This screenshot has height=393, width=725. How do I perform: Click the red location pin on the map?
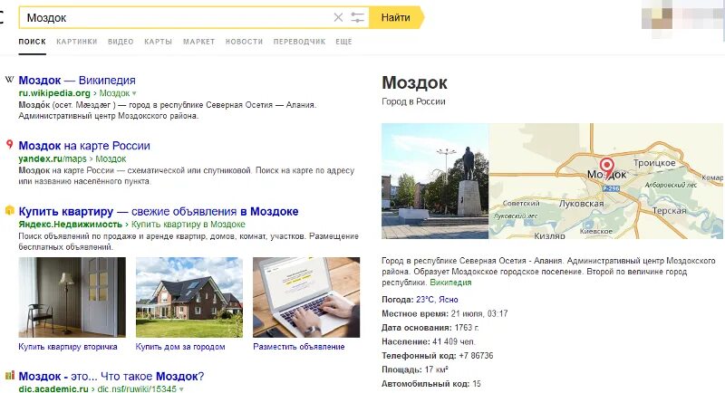(x=606, y=168)
